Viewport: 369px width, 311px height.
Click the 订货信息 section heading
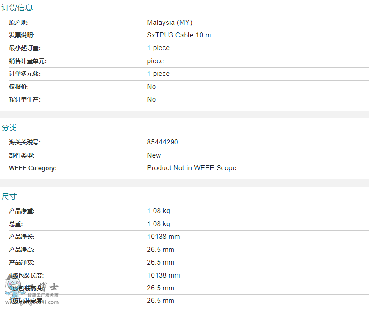point(17,8)
